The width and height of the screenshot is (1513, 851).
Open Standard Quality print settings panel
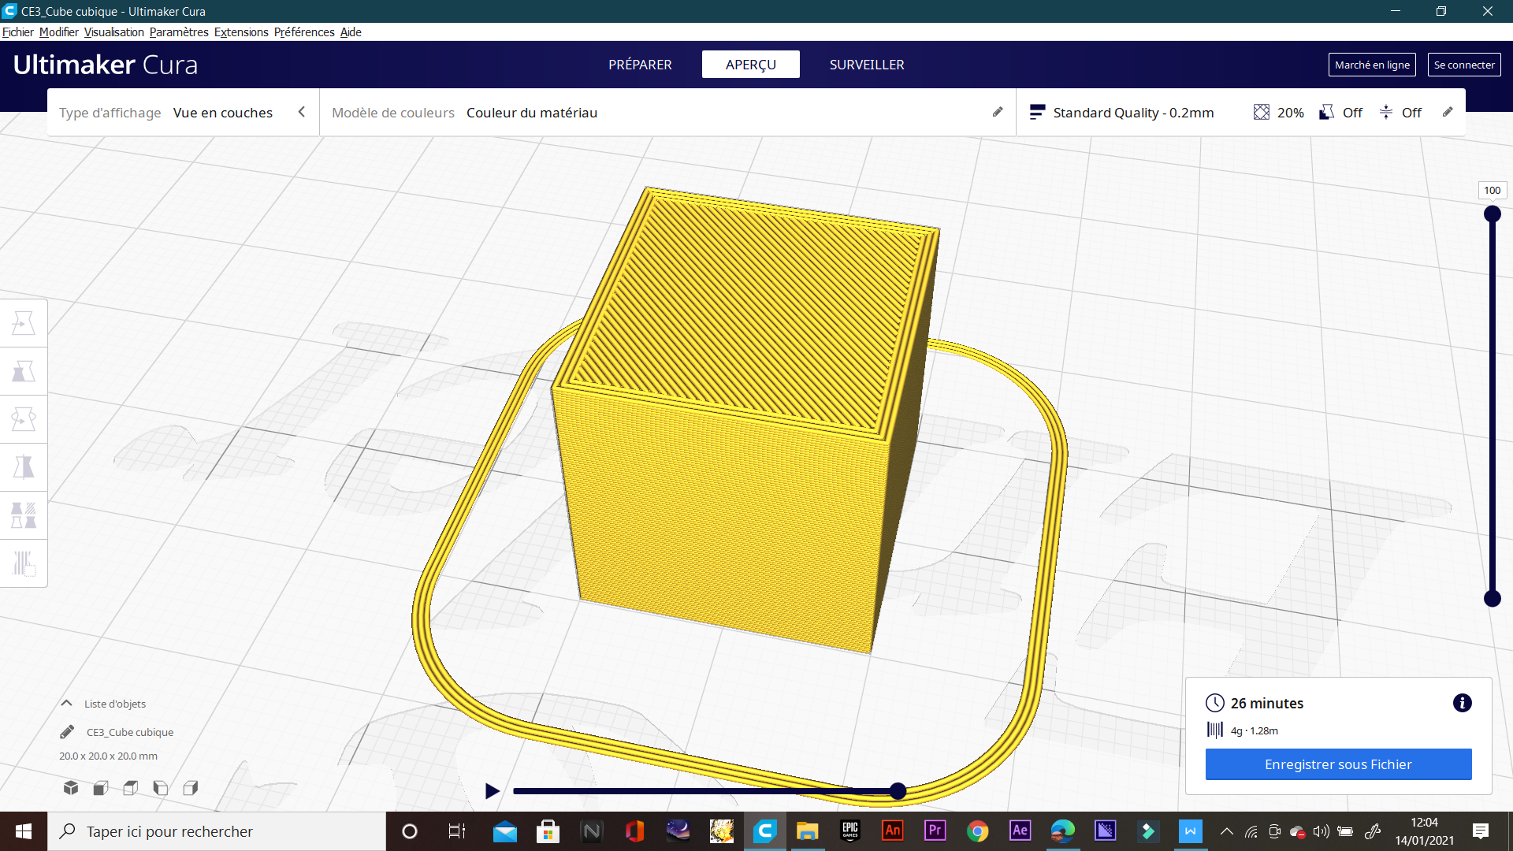pos(1132,113)
